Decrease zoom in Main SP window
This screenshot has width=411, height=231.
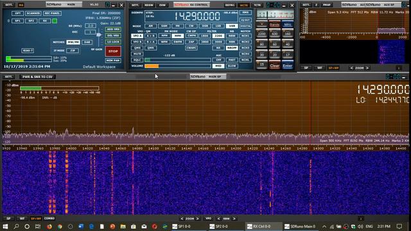(x=182, y=218)
